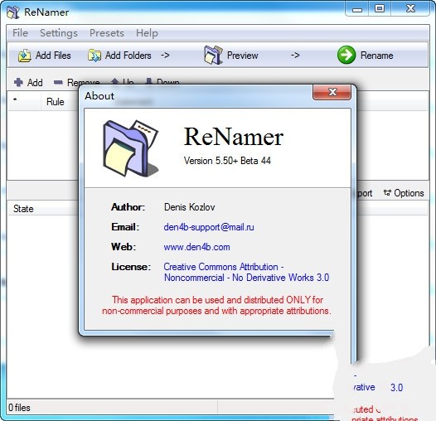Viewport: 436px width, 421px height.
Task: Click the Preview button label
Action: [243, 56]
